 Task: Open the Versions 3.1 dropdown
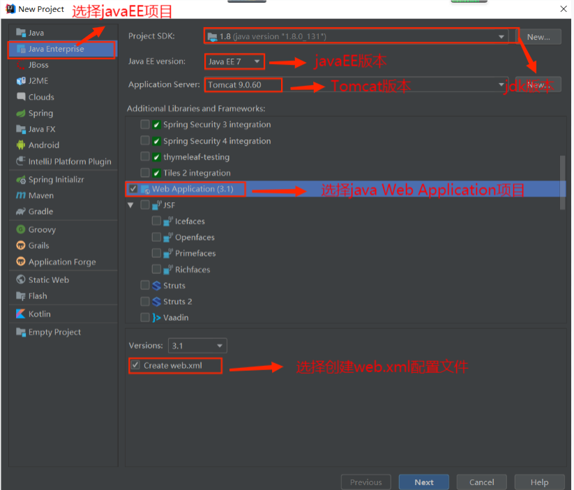pos(197,346)
